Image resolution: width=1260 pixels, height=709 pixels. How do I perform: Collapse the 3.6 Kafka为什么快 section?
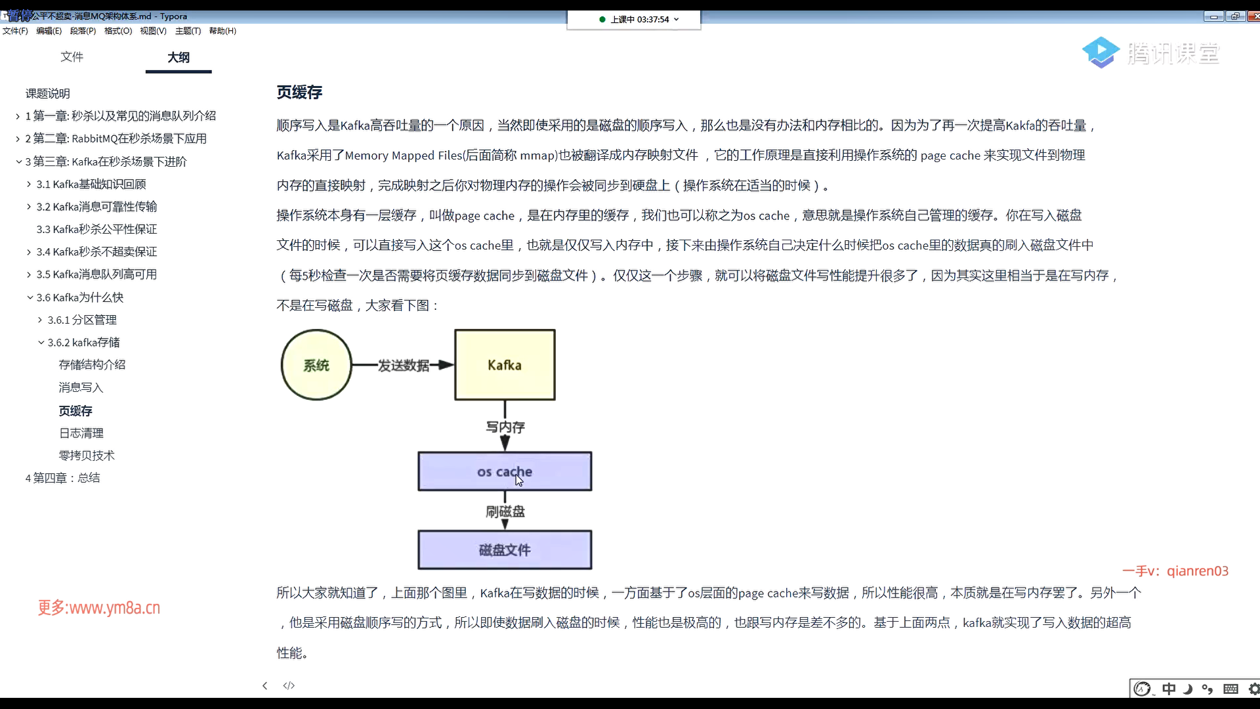point(30,297)
